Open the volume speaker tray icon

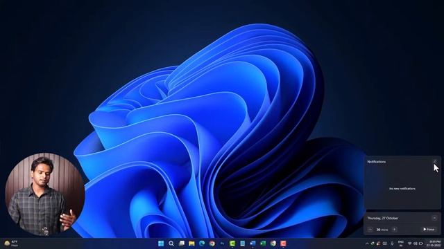coord(415,243)
